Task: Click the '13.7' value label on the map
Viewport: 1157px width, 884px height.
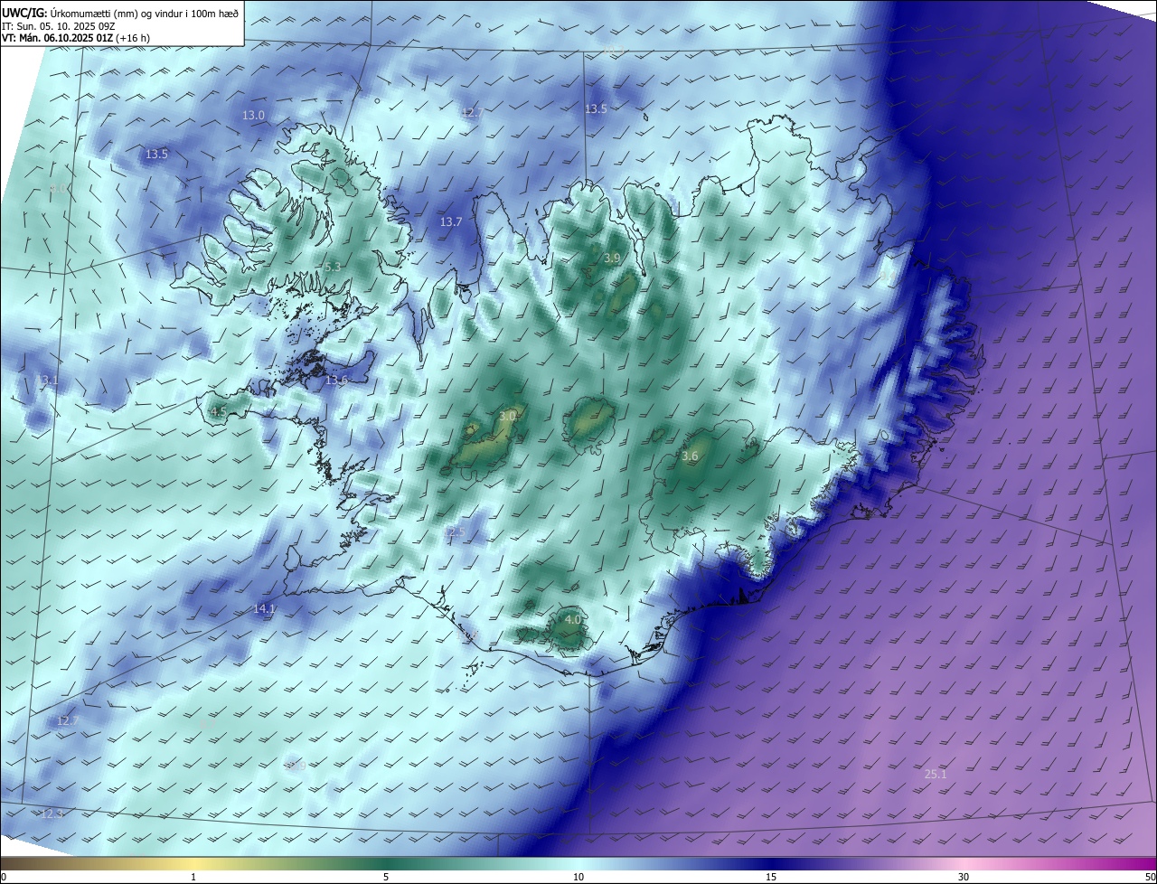Action: click(x=451, y=221)
